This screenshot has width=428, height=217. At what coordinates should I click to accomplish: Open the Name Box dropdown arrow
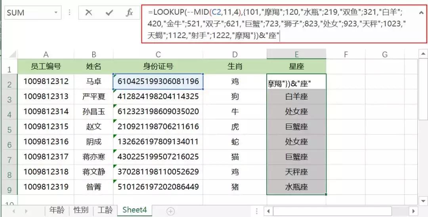point(56,13)
